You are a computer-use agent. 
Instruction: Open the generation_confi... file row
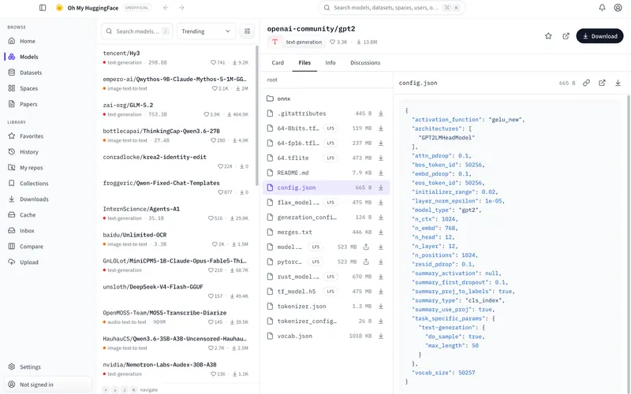[326, 217]
